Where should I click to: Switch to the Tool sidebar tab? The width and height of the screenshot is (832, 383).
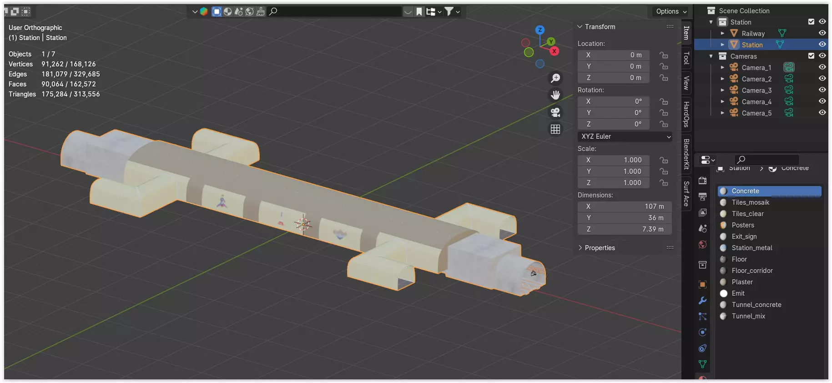click(x=686, y=58)
